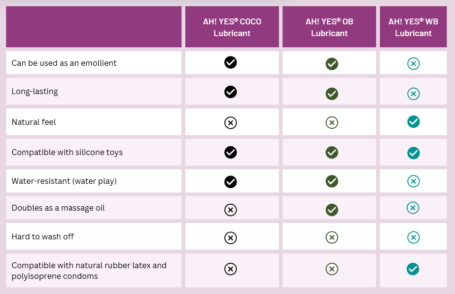The image size is (455, 294).
Task: Click the "Compatible with silicone toys" label
Action: click(67, 152)
